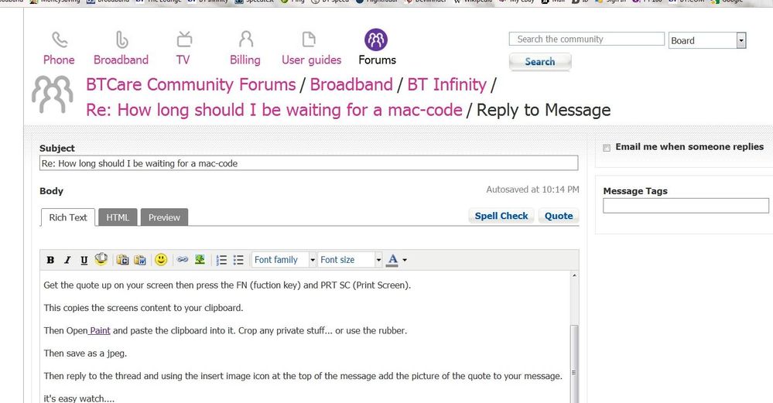This screenshot has width=773, height=403.
Task: Switch to the HTML tab
Action: tap(118, 217)
